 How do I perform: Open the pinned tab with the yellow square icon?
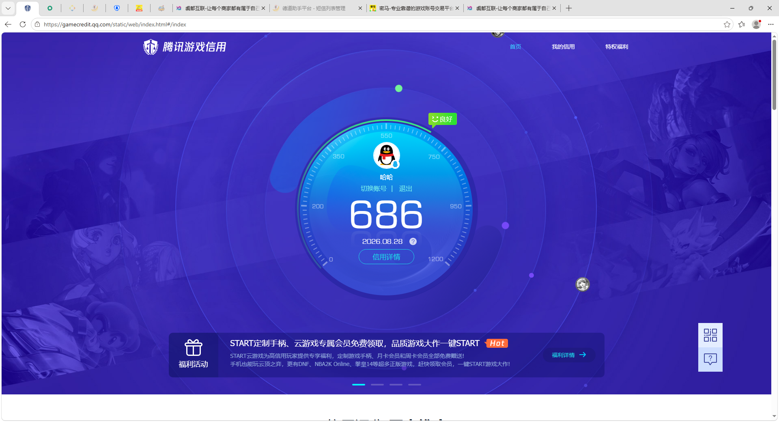coord(139,8)
